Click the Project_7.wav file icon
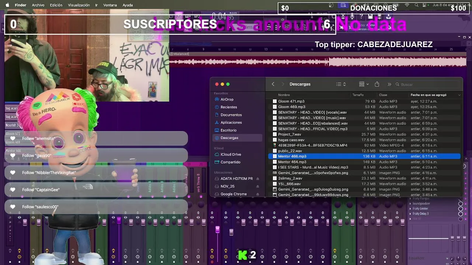 274,134
